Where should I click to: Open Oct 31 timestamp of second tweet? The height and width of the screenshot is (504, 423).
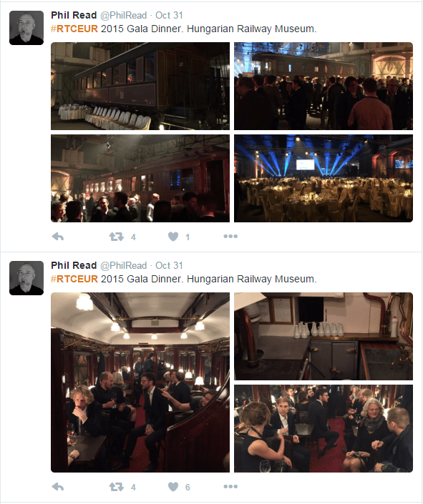coord(169,265)
